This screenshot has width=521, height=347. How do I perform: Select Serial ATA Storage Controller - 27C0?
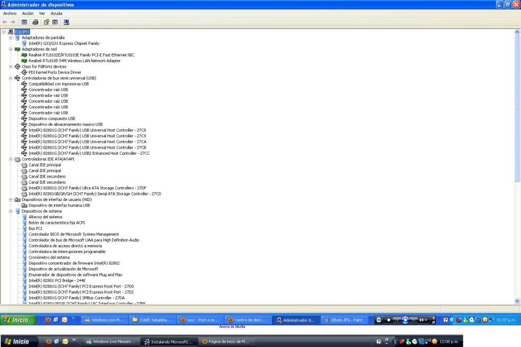(95, 194)
